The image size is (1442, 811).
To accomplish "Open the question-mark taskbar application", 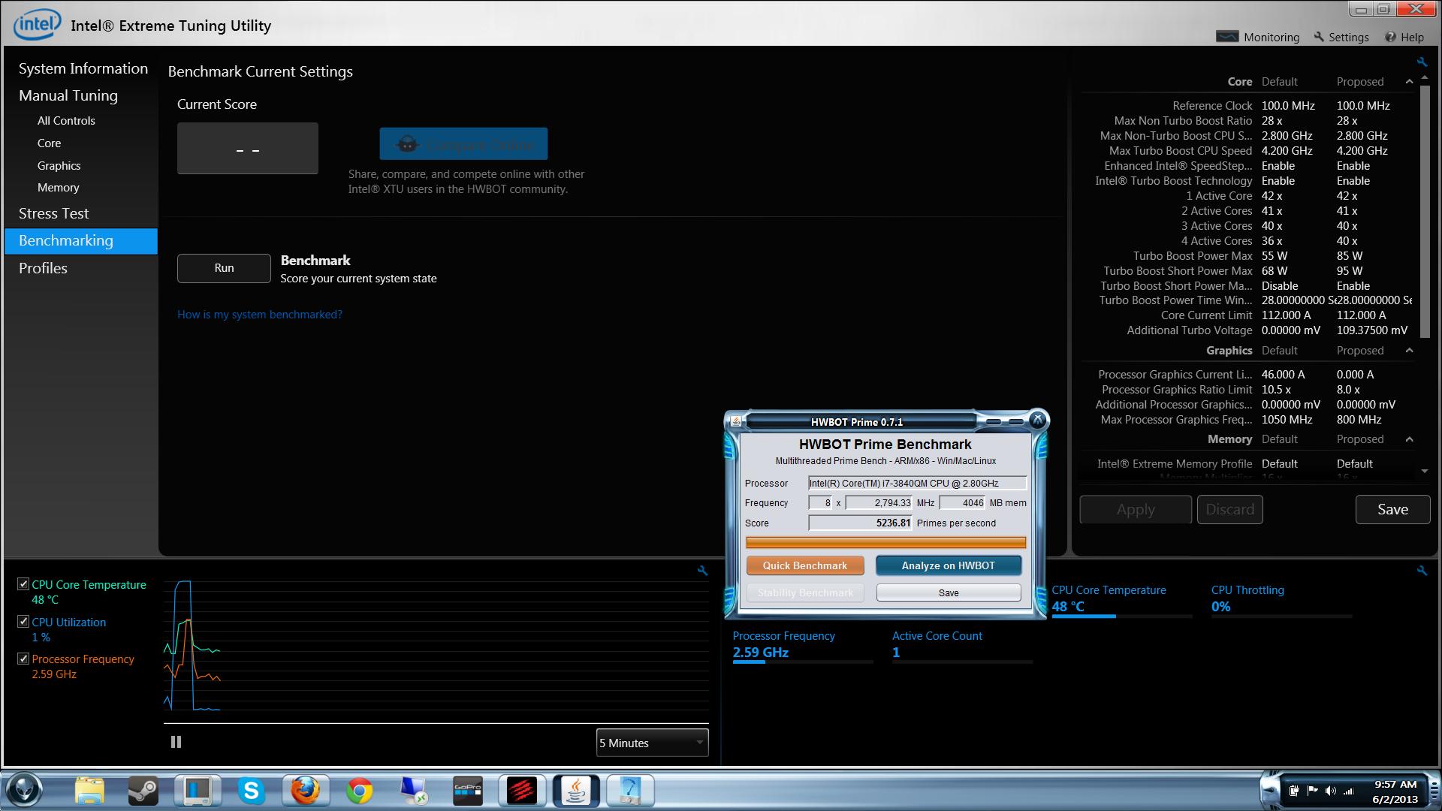I will pyautogui.click(x=630, y=791).
